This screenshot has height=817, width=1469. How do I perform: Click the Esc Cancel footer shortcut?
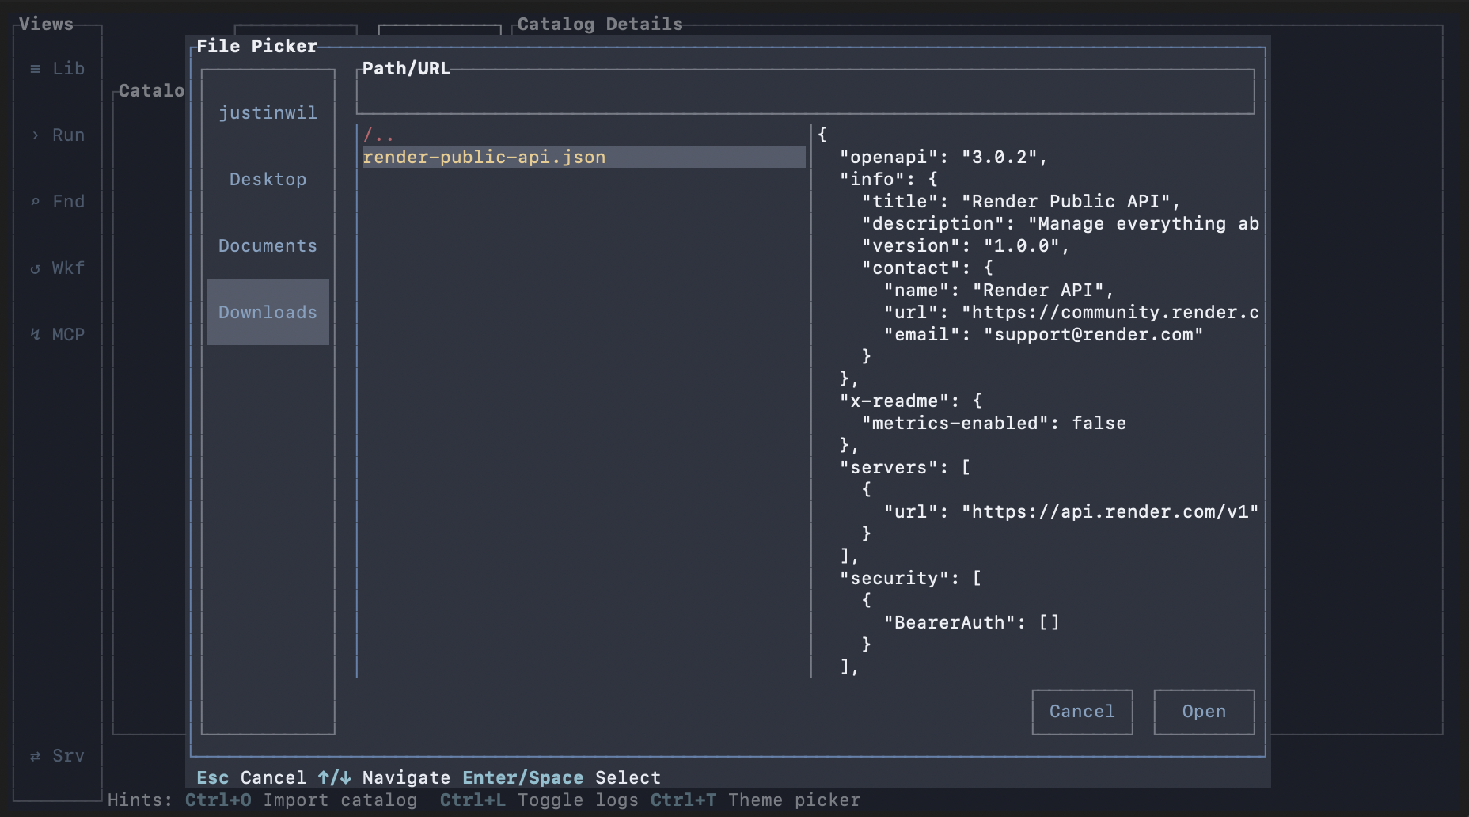point(252,777)
